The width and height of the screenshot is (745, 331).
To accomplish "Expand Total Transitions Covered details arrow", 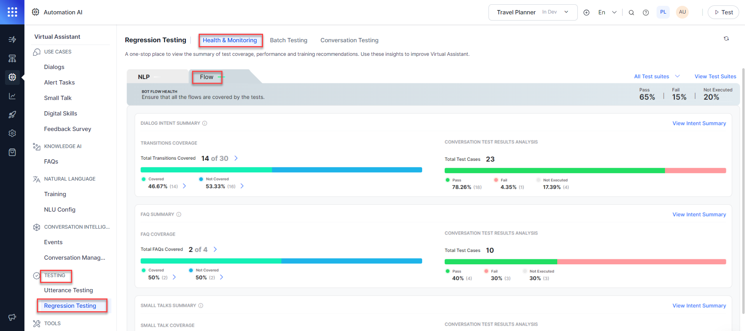I will 236,158.
